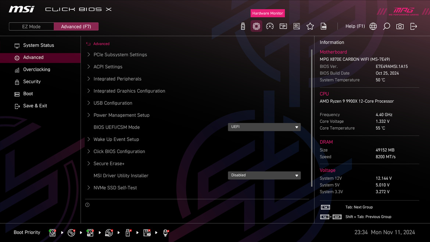The image size is (430, 242).
Task: Expand USB Configuration
Action: point(113,103)
